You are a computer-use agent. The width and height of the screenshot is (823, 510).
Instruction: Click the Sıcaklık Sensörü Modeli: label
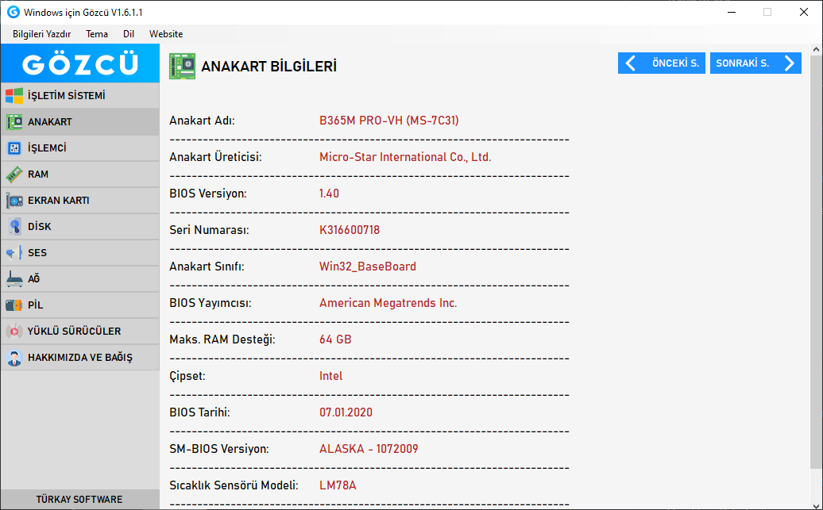tap(234, 485)
